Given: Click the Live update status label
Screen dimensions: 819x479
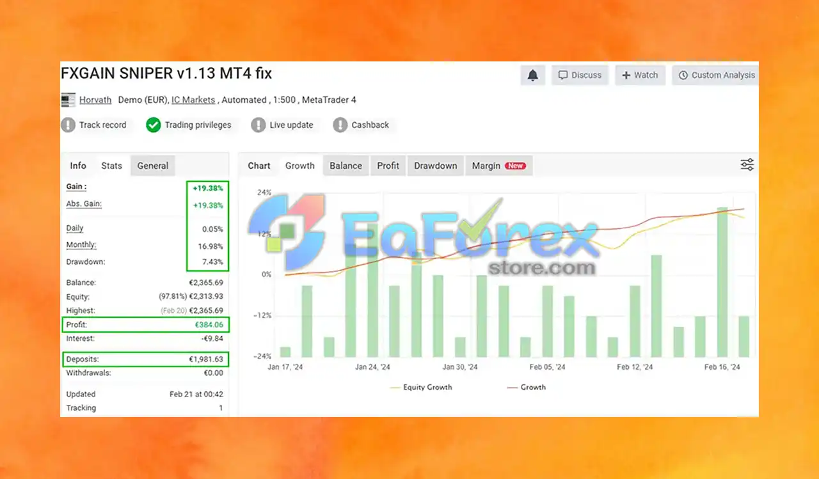Looking at the screenshot, I should 292,125.
